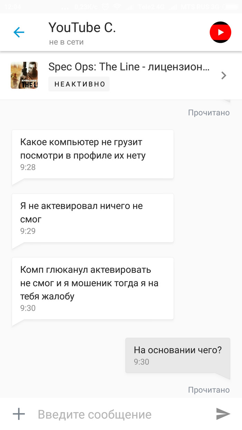The width and height of the screenshot is (242, 430).
Task: Select the message Я не актевировал ничего
Action: [x=92, y=218]
